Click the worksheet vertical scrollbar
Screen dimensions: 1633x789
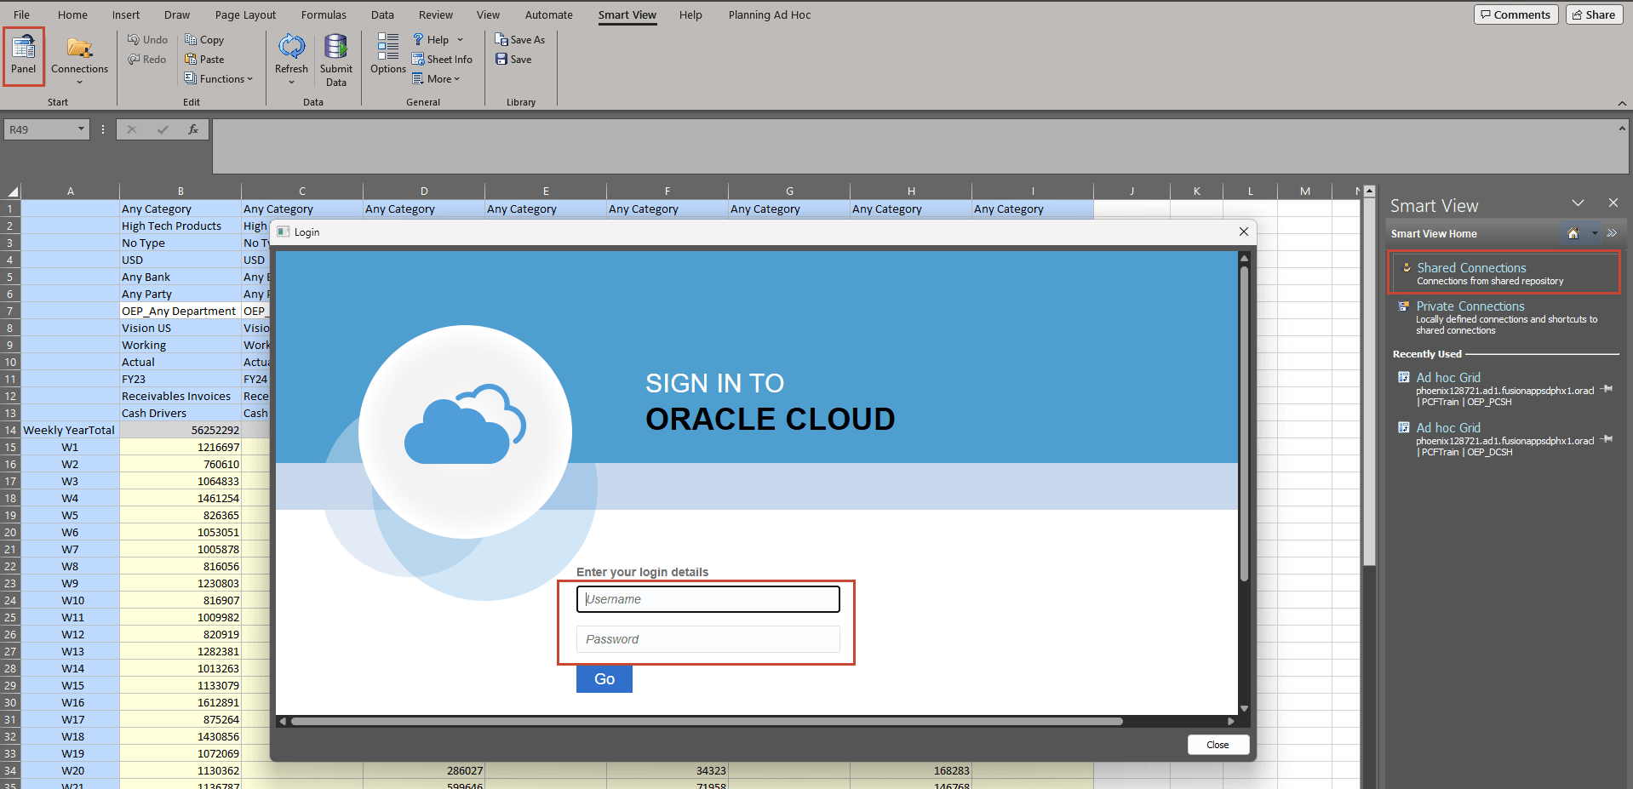click(x=1369, y=380)
